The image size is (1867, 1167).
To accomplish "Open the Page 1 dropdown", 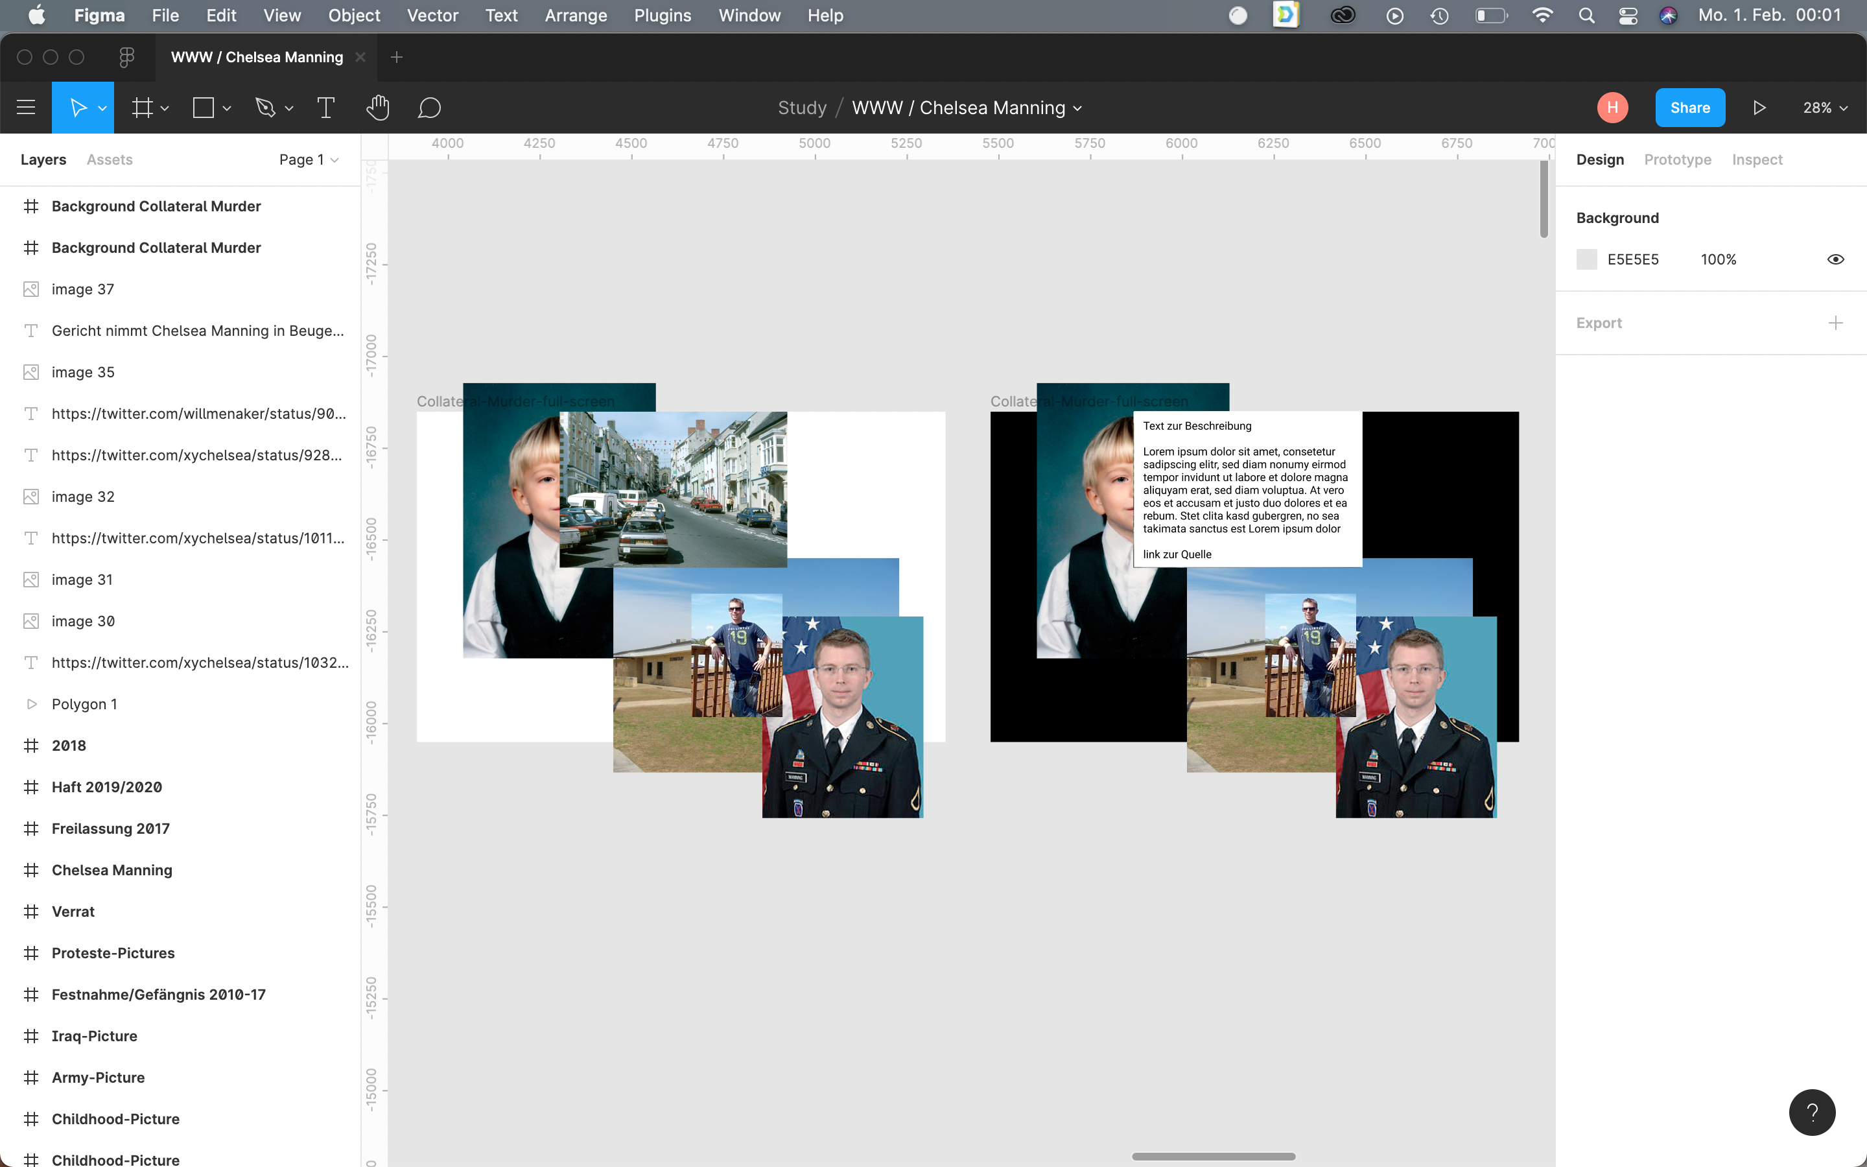I will [x=309, y=159].
